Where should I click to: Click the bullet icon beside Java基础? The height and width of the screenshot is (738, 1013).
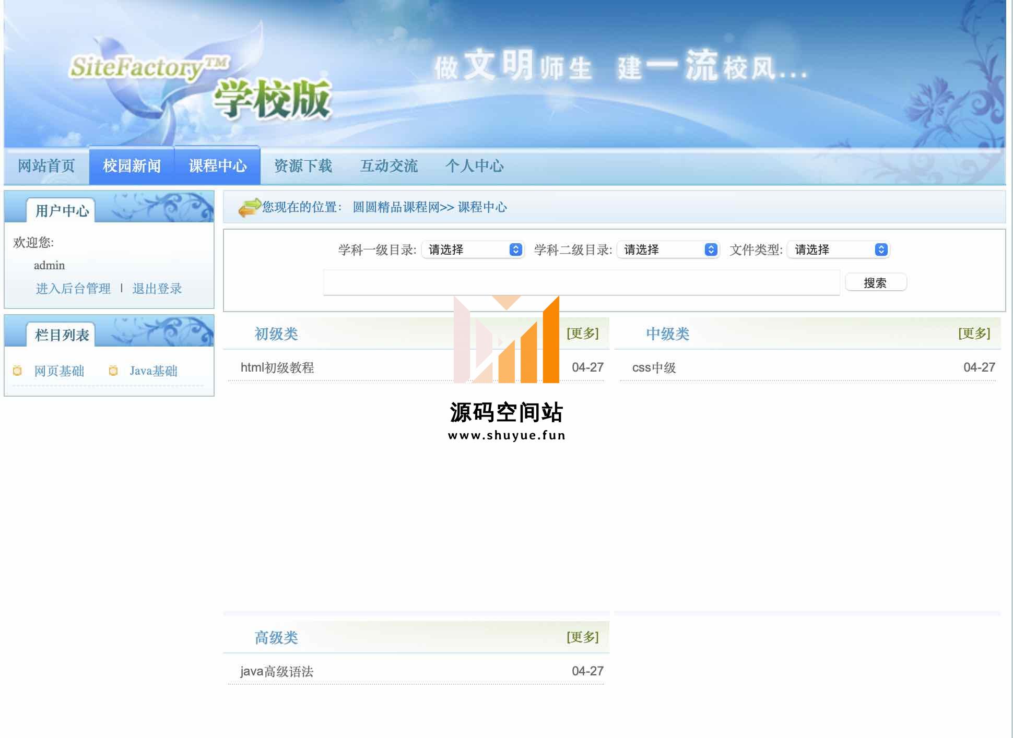click(x=113, y=371)
